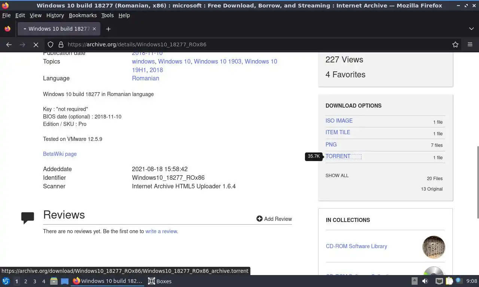Download the ISO IMAGE file
The image size is (479, 287).
click(x=339, y=121)
